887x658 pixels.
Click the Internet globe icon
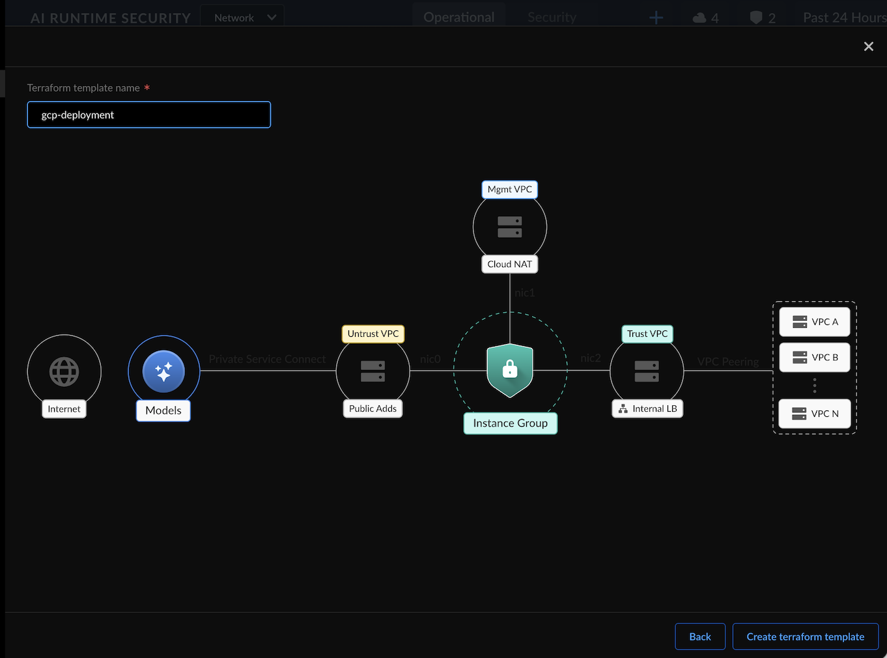pyautogui.click(x=64, y=372)
